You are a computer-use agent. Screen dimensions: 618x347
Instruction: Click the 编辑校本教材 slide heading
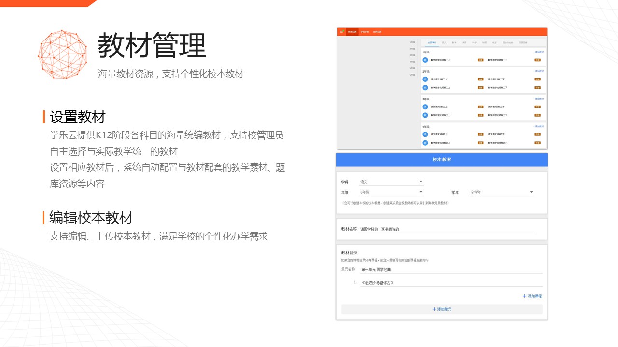(91, 217)
